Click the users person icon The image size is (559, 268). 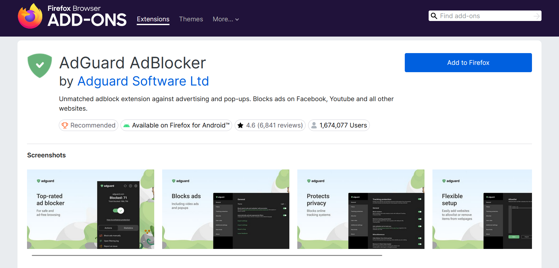(314, 125)
